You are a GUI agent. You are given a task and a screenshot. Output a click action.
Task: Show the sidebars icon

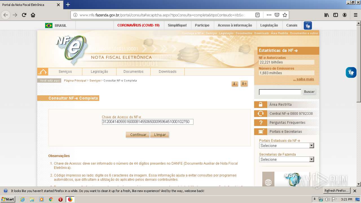point(336,15)
